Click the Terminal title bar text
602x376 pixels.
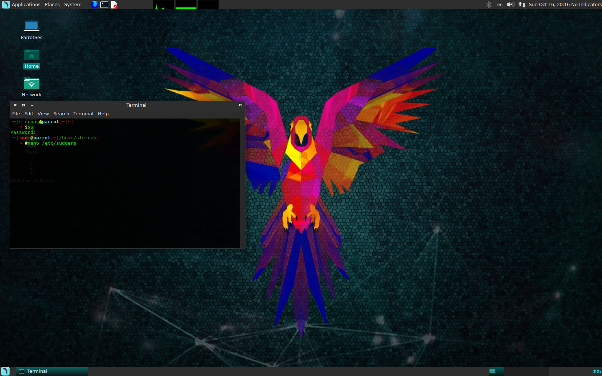136,105
